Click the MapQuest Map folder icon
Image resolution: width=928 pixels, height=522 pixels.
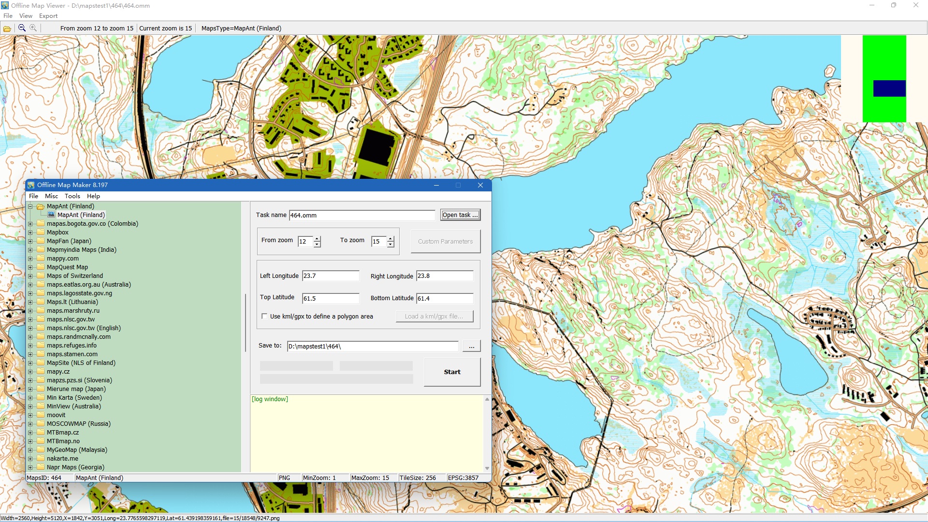41,267
